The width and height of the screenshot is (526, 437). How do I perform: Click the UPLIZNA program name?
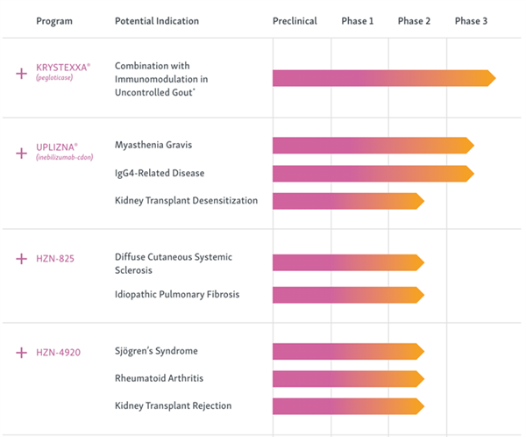point(57,147)
